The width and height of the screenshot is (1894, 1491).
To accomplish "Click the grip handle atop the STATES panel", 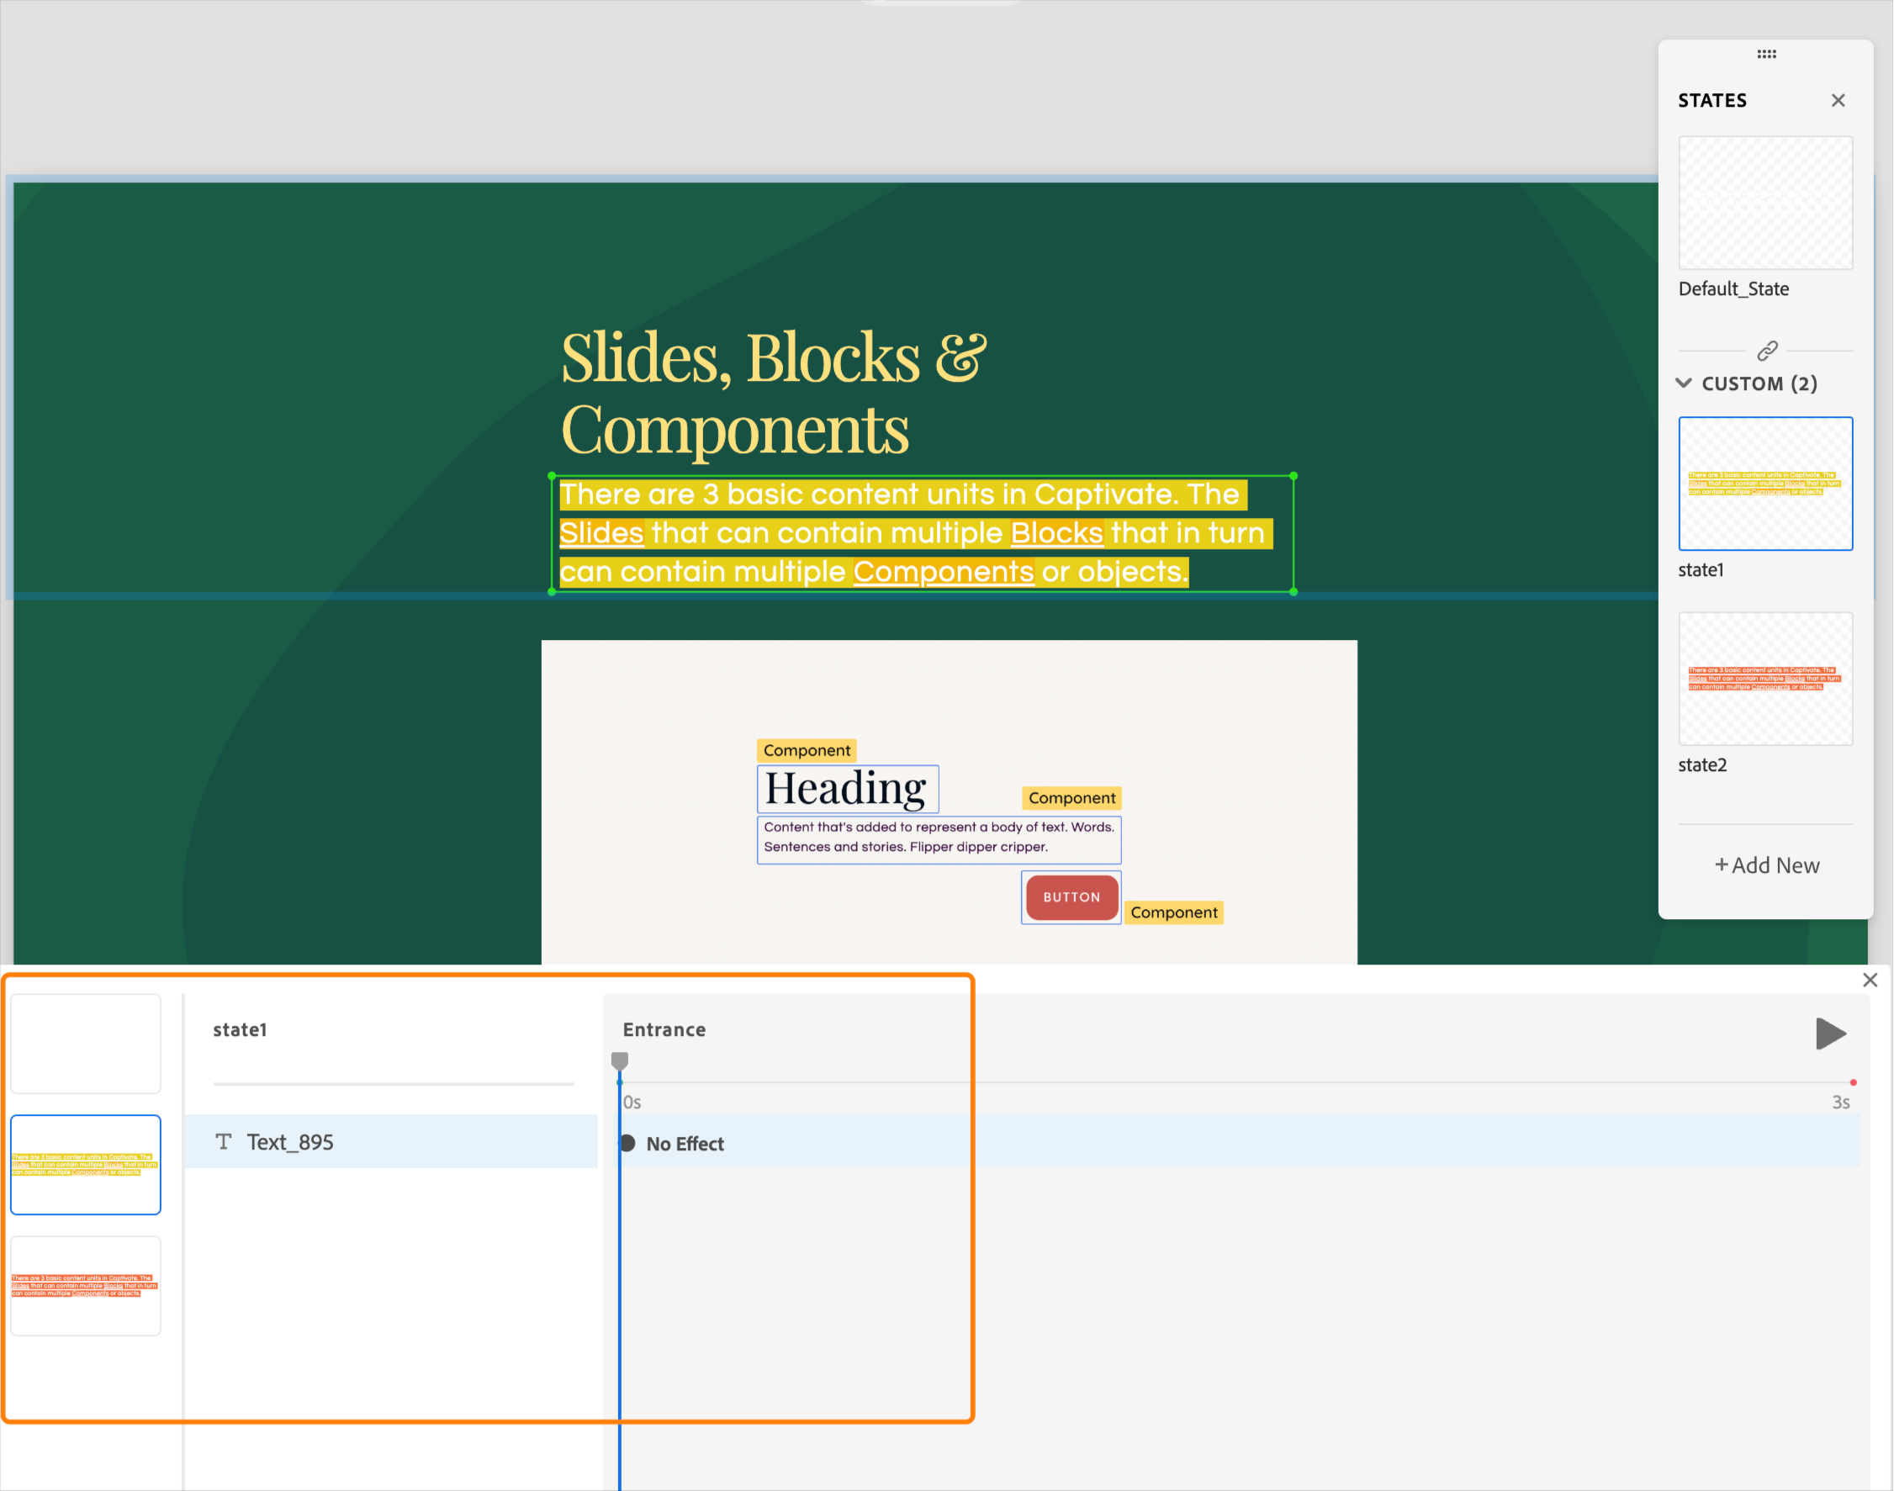I will pos(1764,54).
